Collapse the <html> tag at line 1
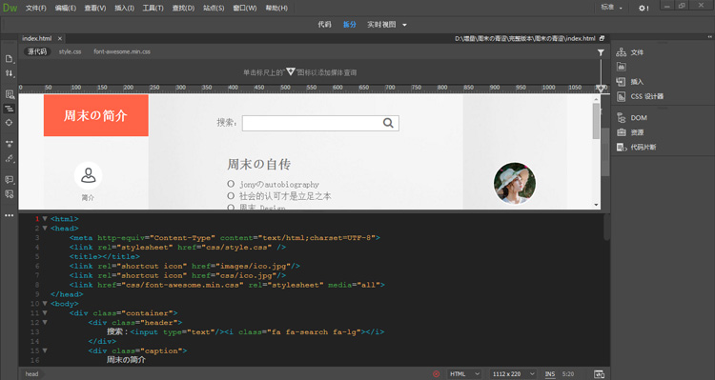 click(x=45, y=219)
